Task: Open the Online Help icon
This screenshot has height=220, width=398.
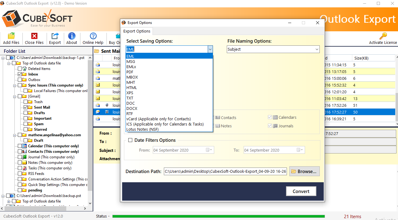Action: [x=93, y=36]
